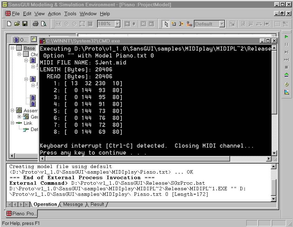This screenshot has width=293, height=227.
Task: Collapse the Base tree node
Action: click(12, 48)
